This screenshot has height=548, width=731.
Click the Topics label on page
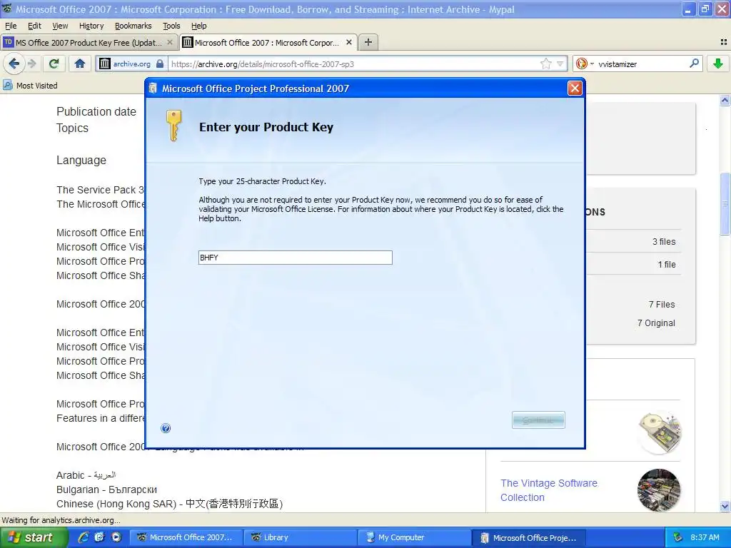[72, 128]
